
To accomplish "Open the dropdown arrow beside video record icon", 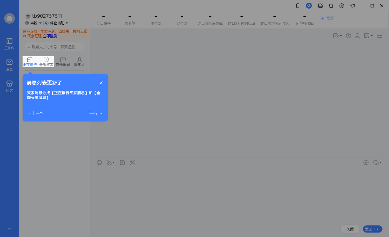I will pos(341,36).
